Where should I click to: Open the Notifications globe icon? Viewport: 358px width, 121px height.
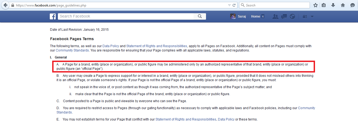tap(292, 16)
